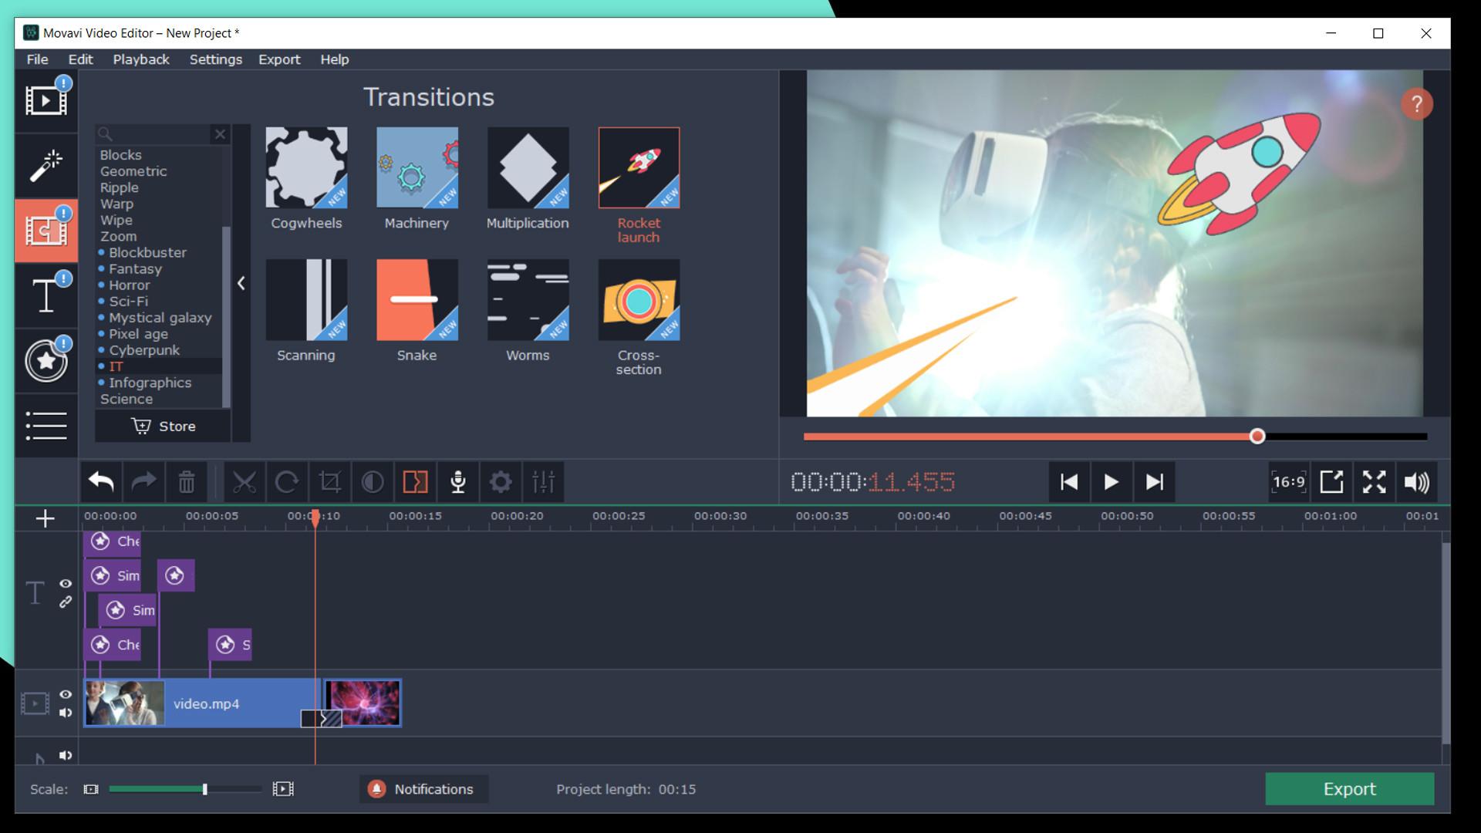1481x833 pixels.
Task: Click the timeline scale slider
Action: pyautogui.click(x=204, y=789)
